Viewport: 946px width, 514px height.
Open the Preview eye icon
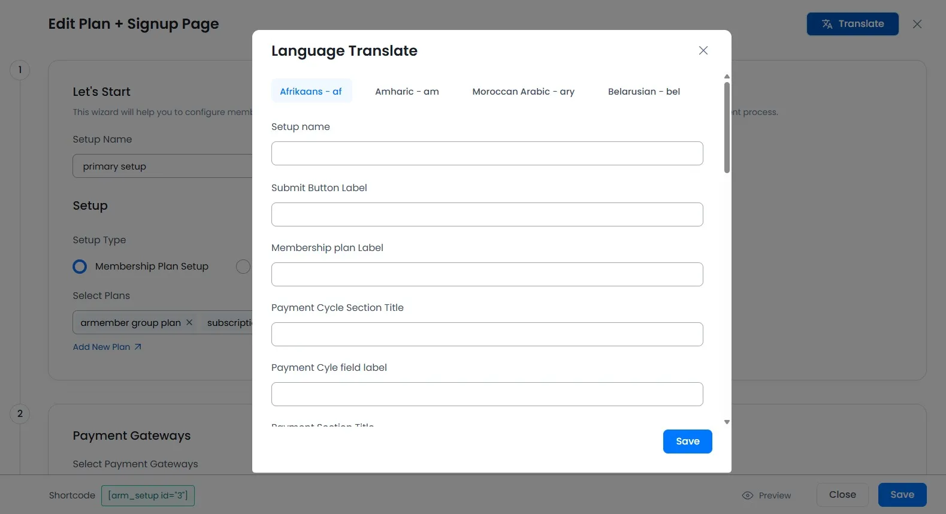pyautogui.click(x=747, y=495)
